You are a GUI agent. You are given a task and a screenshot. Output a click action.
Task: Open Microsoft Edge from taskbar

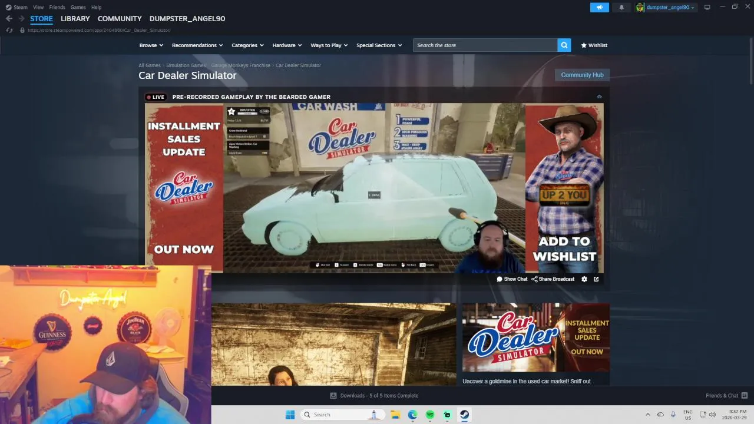413,415
